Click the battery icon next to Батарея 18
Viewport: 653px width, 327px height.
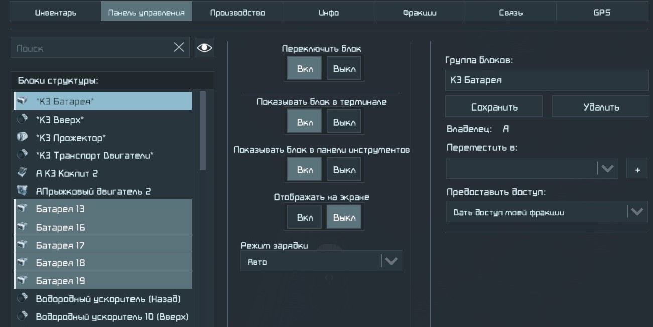coord(21,263)
